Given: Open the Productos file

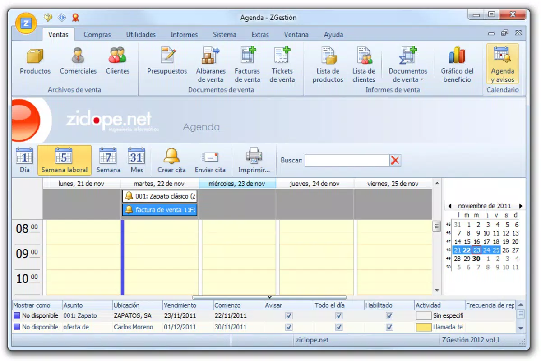Looking at the screenshot, I should pos(35,61).
